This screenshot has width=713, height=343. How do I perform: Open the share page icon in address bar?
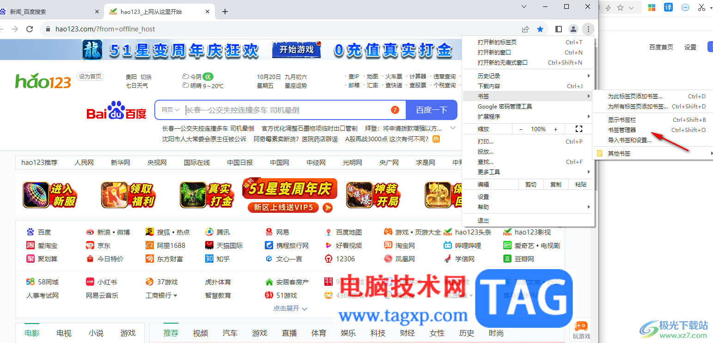(525, 29)
